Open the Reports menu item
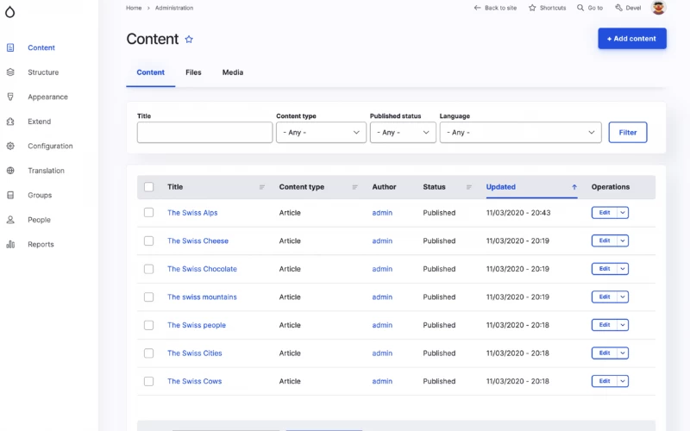The height and width of the screenshot is (431, 690). (x=41, y=245)
